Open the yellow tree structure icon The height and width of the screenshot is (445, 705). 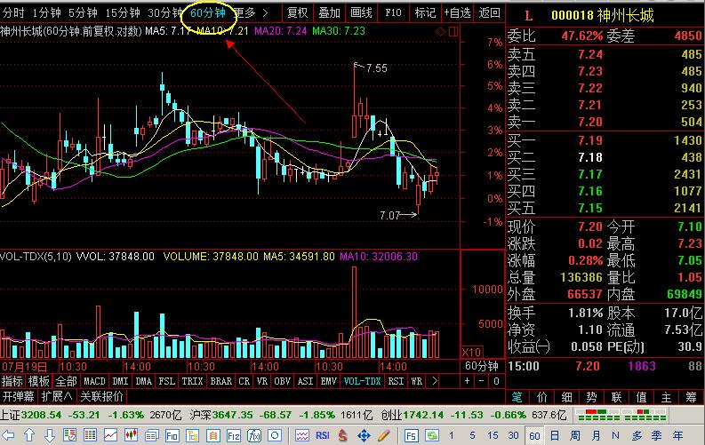(x=193, y=435)
